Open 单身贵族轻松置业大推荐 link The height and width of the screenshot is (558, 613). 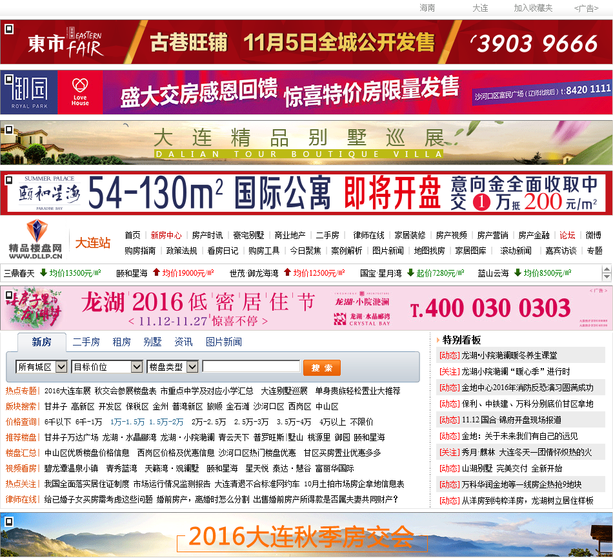[x=357, y=391]
